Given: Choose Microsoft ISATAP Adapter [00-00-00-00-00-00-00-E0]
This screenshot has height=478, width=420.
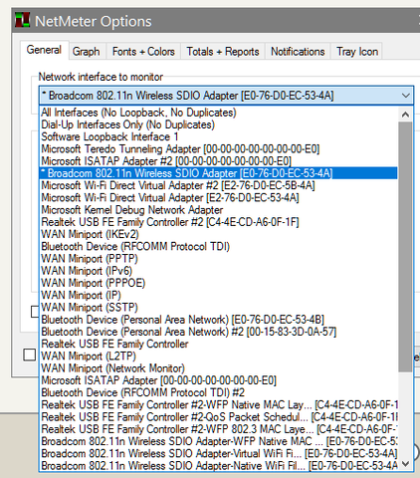Looking at the screenshot, I should (219, 380).
